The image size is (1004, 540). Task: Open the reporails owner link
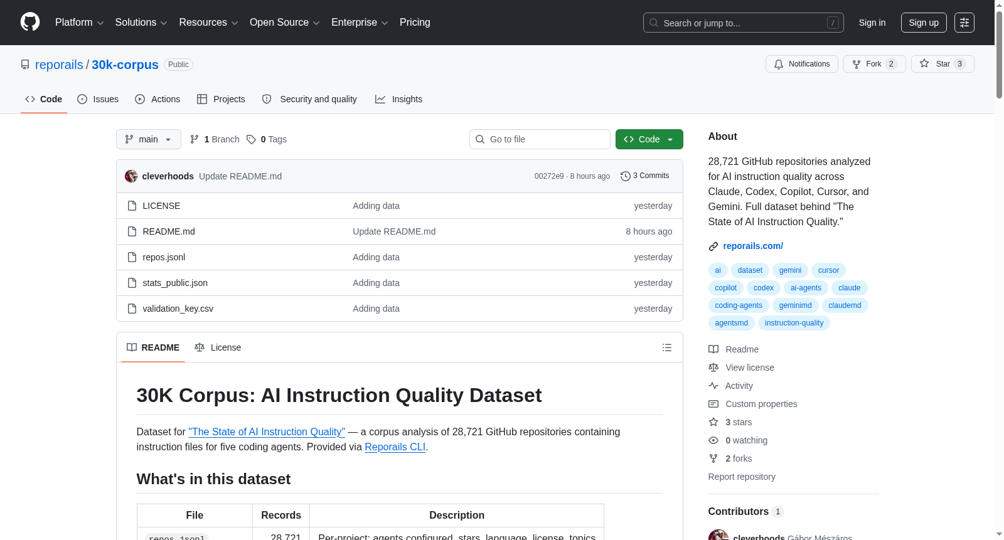59,65
